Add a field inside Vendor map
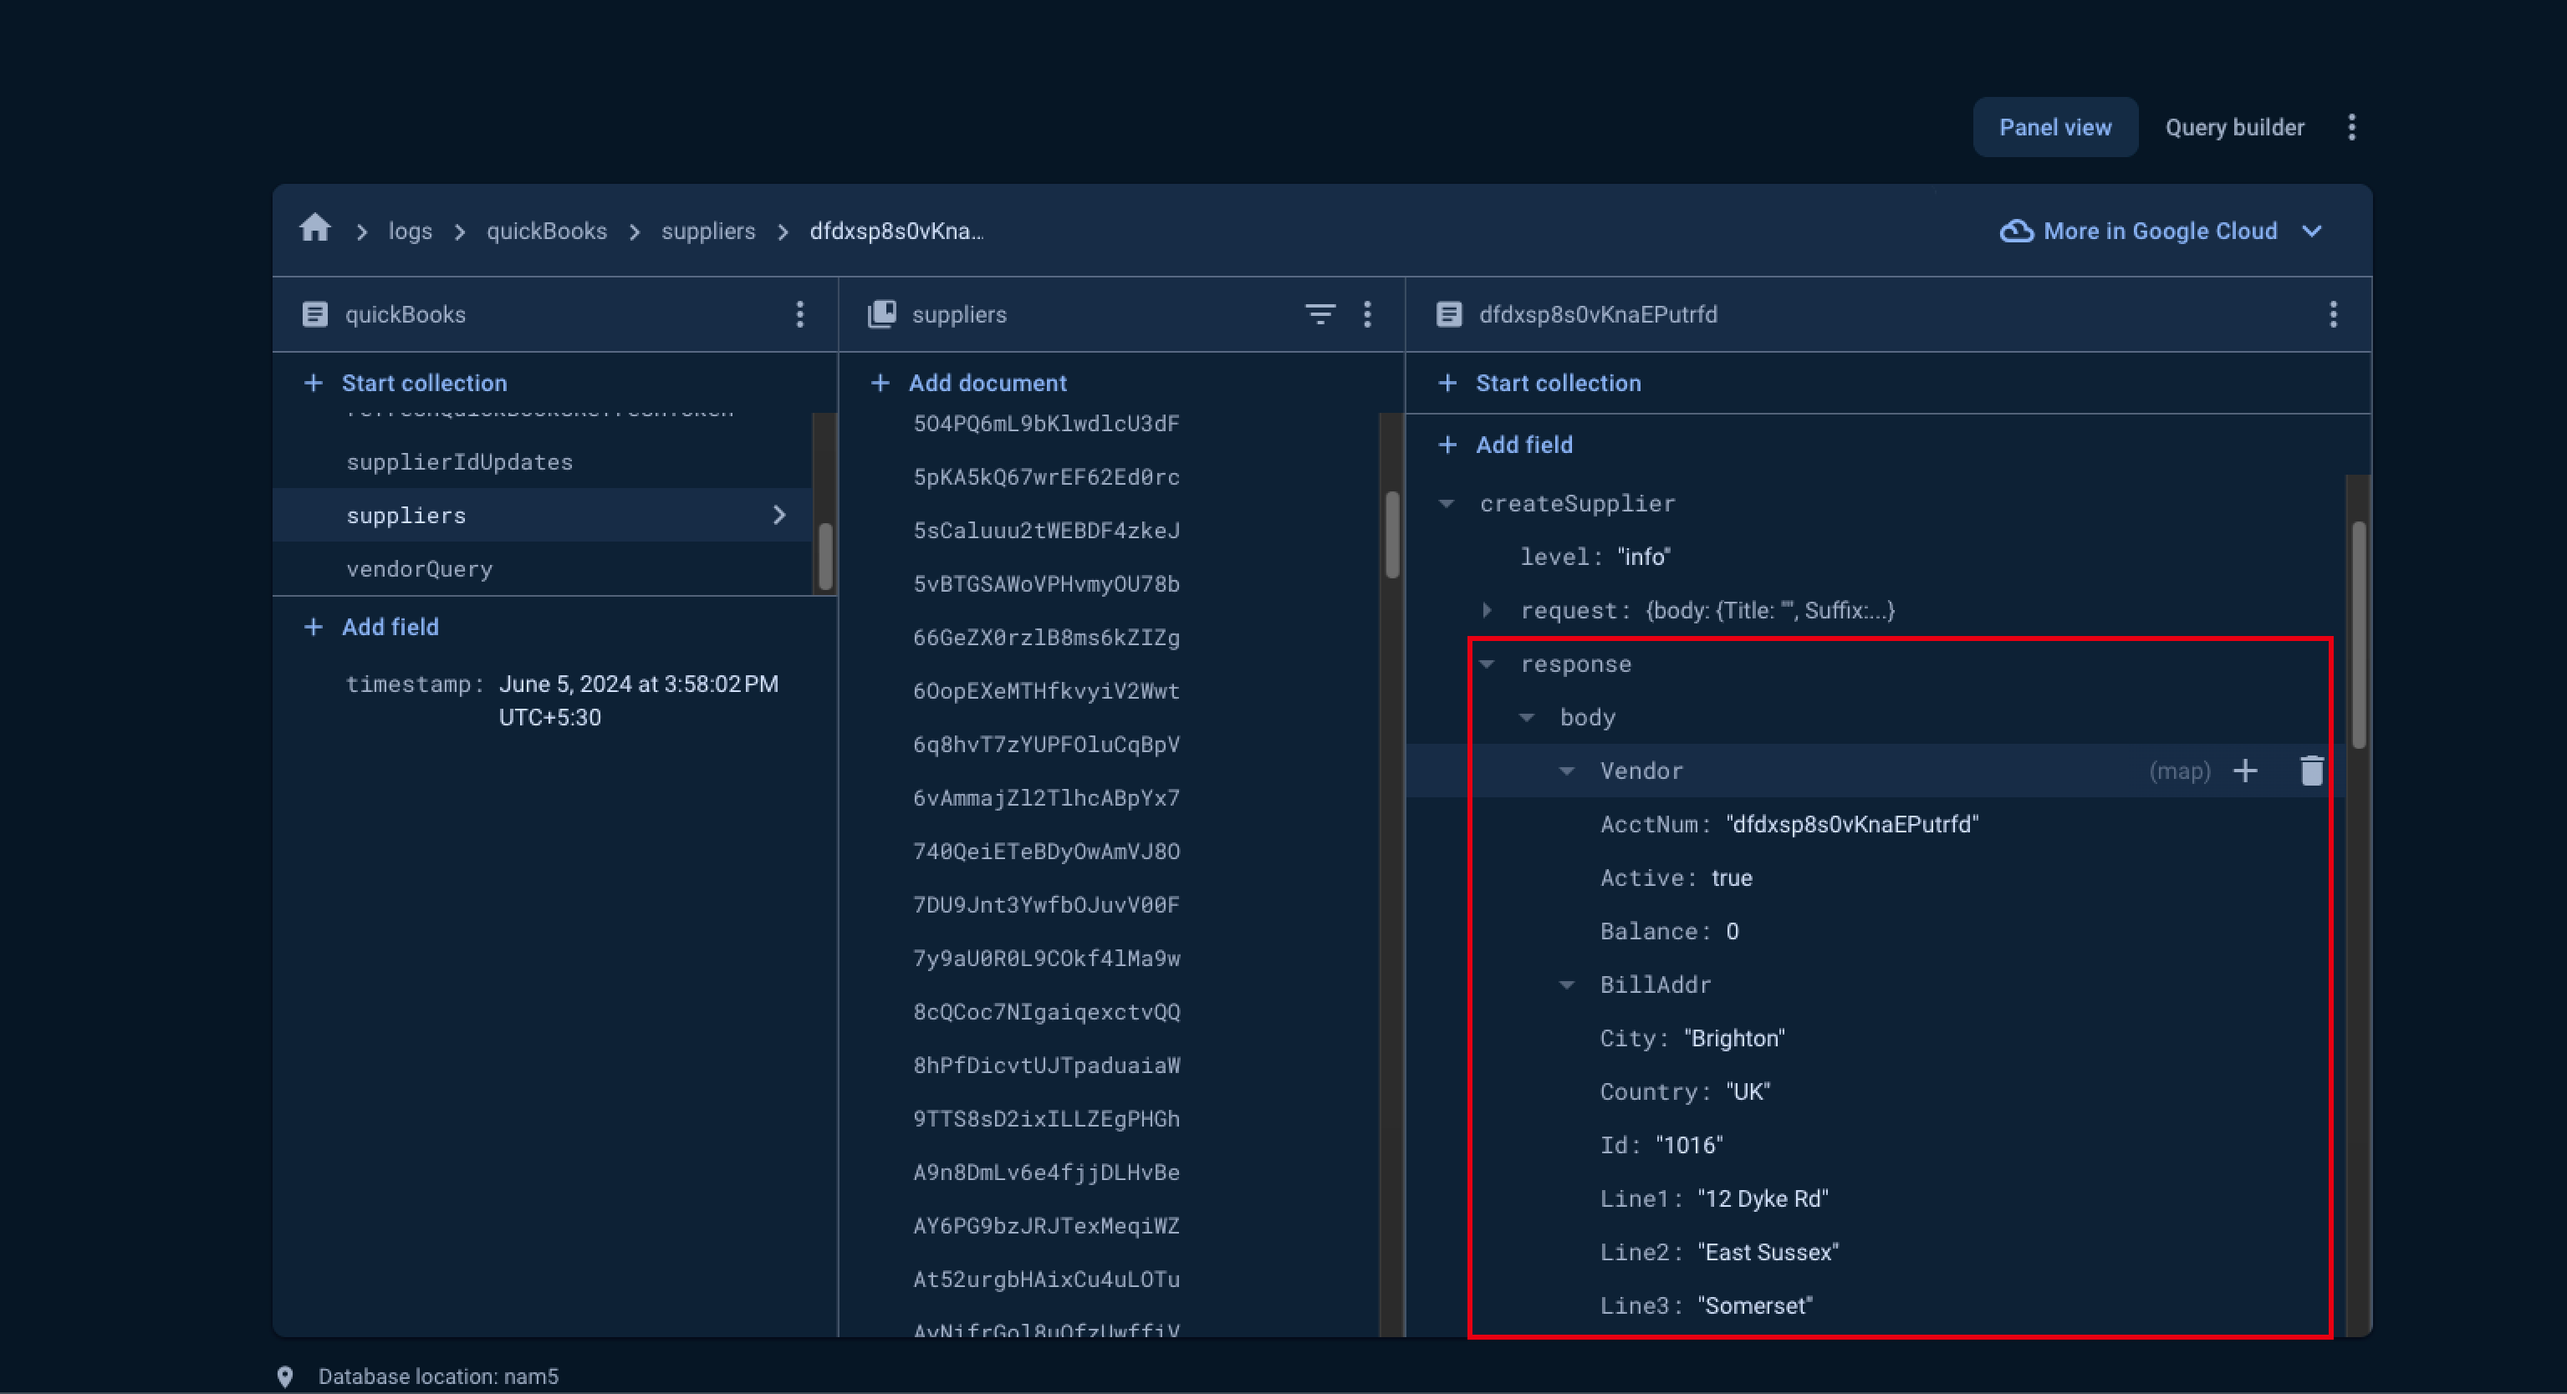The image size is (2567, 1394). click(2245, 771)
